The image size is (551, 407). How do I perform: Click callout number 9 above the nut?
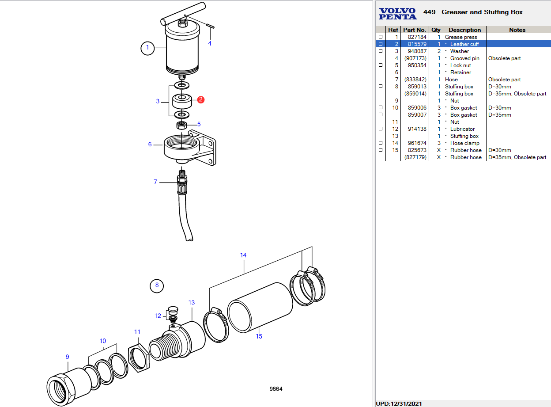(x=68, y=357)
